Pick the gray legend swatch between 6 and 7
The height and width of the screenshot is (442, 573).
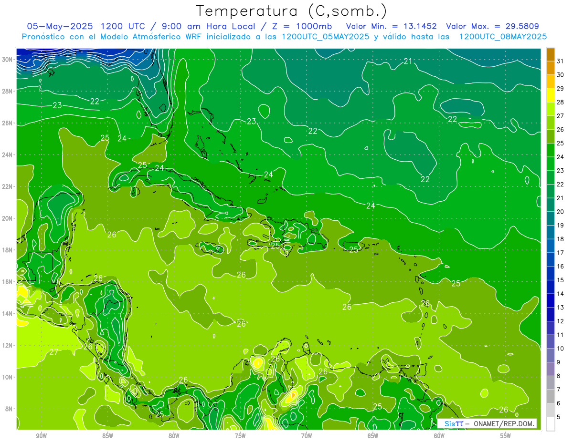click(x=551, y=396)
